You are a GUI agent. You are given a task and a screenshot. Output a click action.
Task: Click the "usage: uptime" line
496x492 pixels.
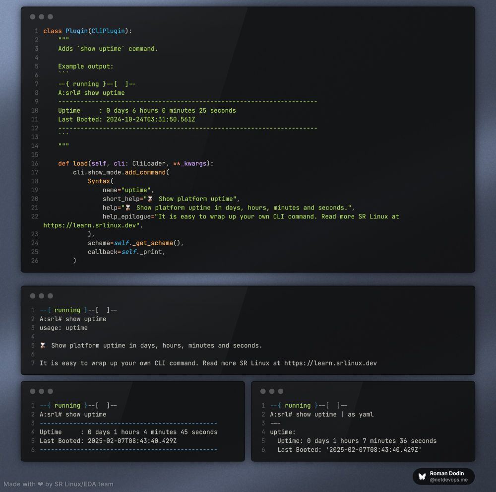63,328
